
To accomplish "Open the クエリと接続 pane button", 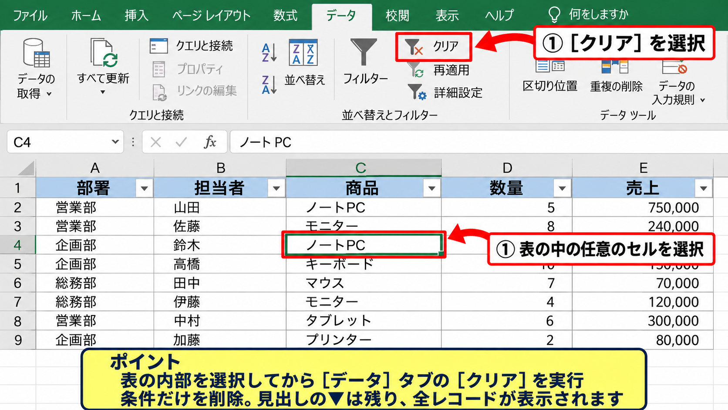I will (192, 46).
